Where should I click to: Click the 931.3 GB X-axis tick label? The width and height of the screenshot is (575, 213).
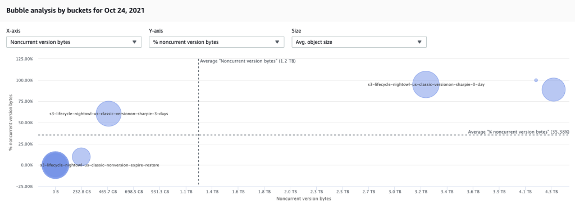(159, 192)
